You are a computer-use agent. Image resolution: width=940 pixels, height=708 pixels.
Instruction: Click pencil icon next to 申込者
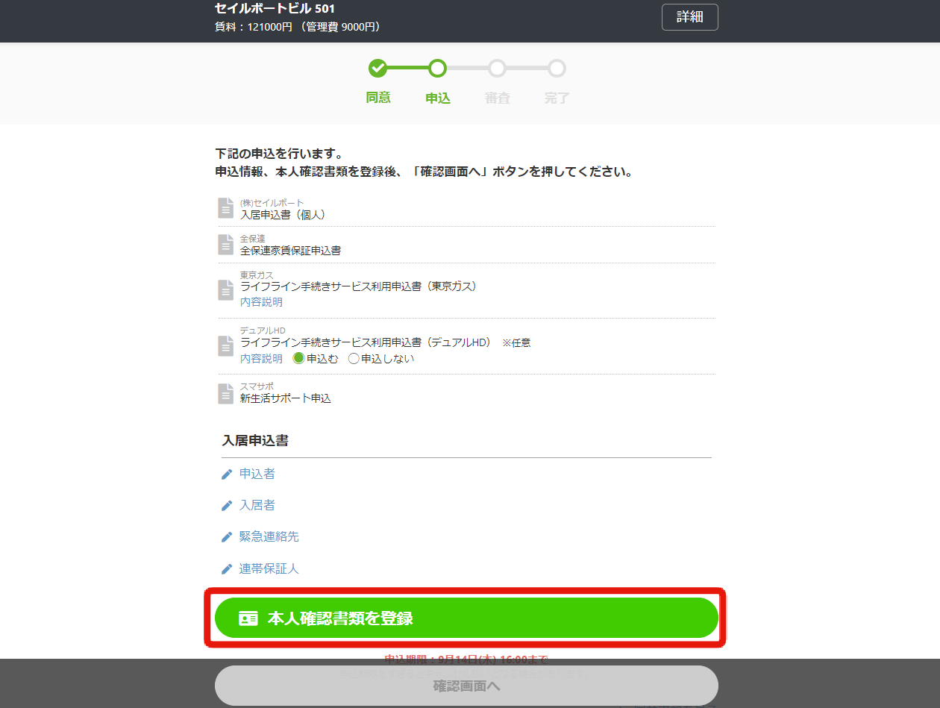[x=227, y=474]
